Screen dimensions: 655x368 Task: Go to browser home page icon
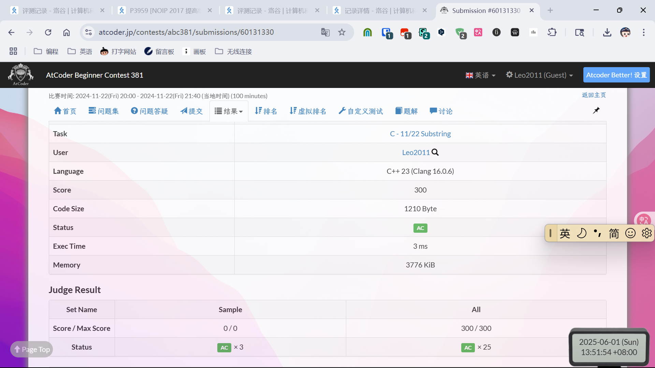[x=67, y=32]
